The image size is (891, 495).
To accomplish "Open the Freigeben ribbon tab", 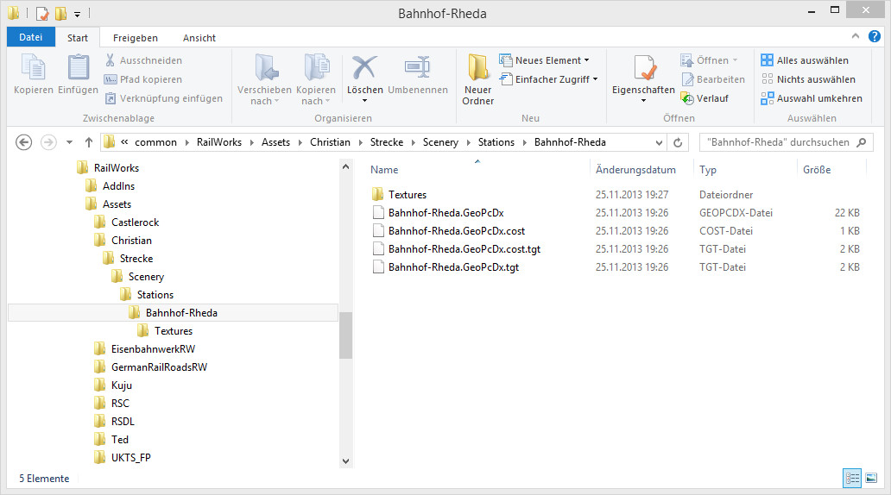I will [136, 38].
